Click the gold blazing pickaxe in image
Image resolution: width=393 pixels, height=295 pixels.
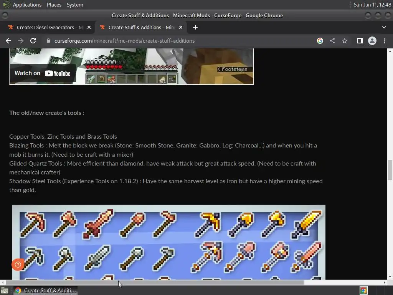[x=208, y=224]
